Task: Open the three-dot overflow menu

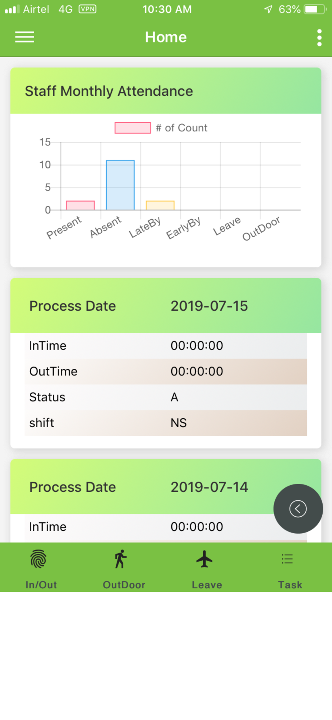Action: (x=319, y=37)
